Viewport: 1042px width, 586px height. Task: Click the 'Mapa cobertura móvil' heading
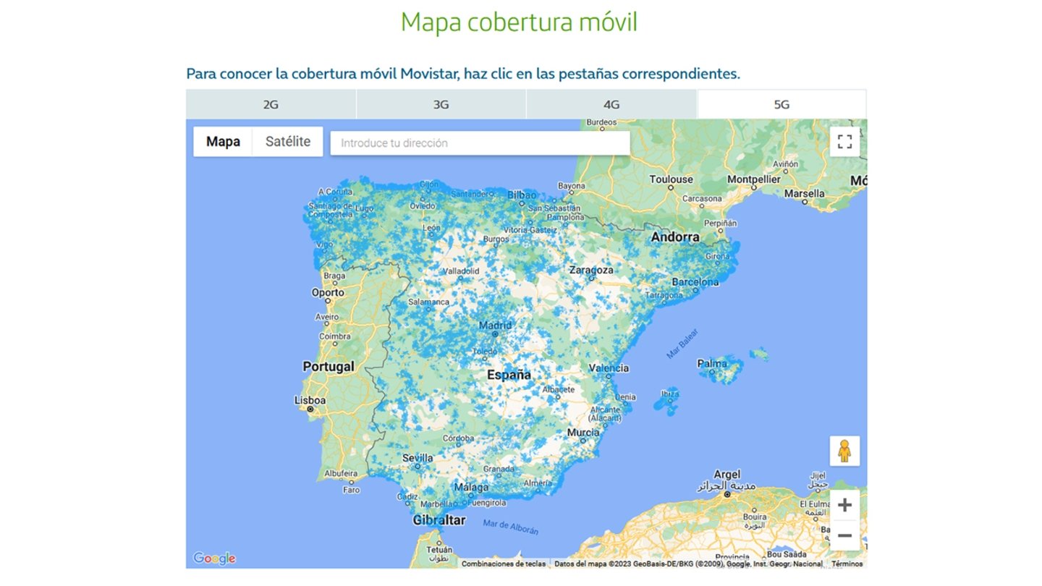pyautogui.click(x=520, y=22)
